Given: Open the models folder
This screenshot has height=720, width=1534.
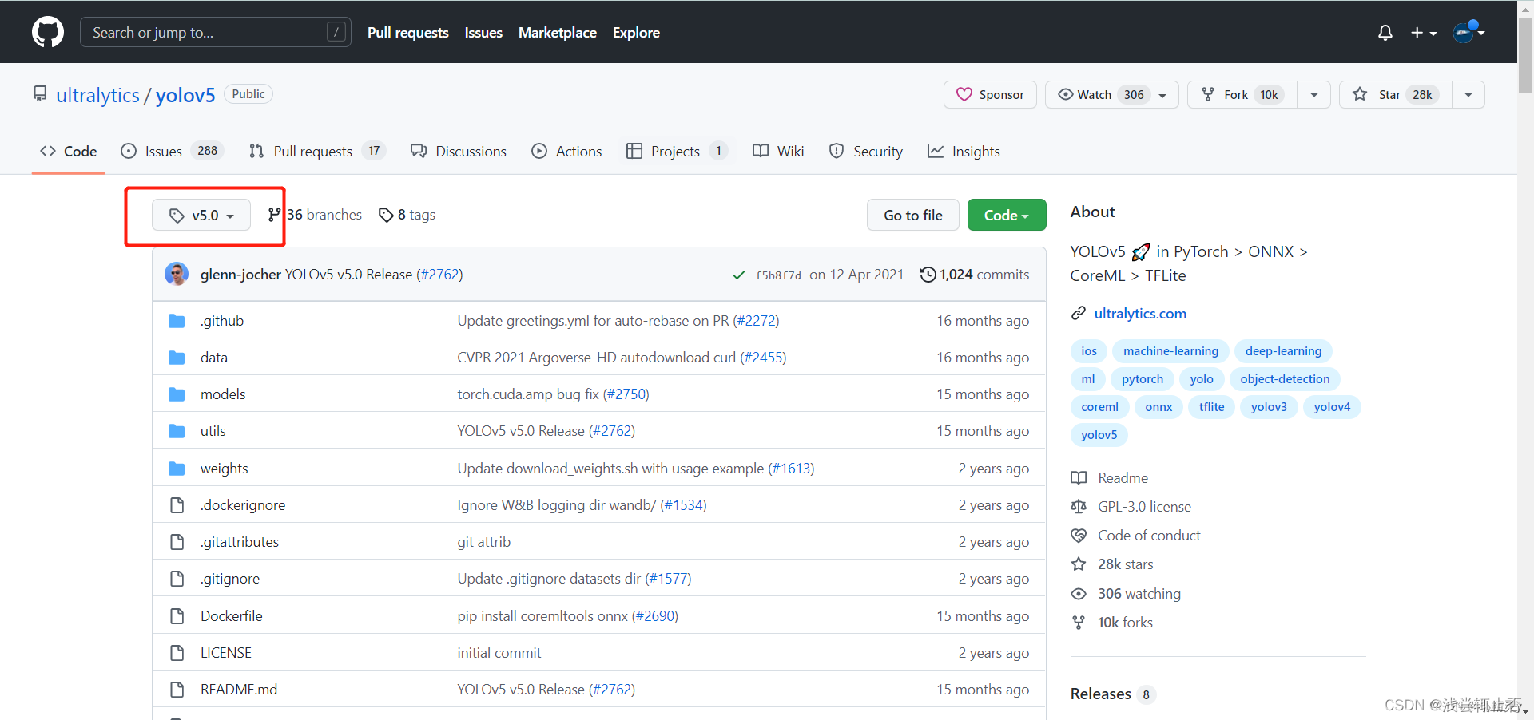Looking at the screenshot, I should [223, 394].
